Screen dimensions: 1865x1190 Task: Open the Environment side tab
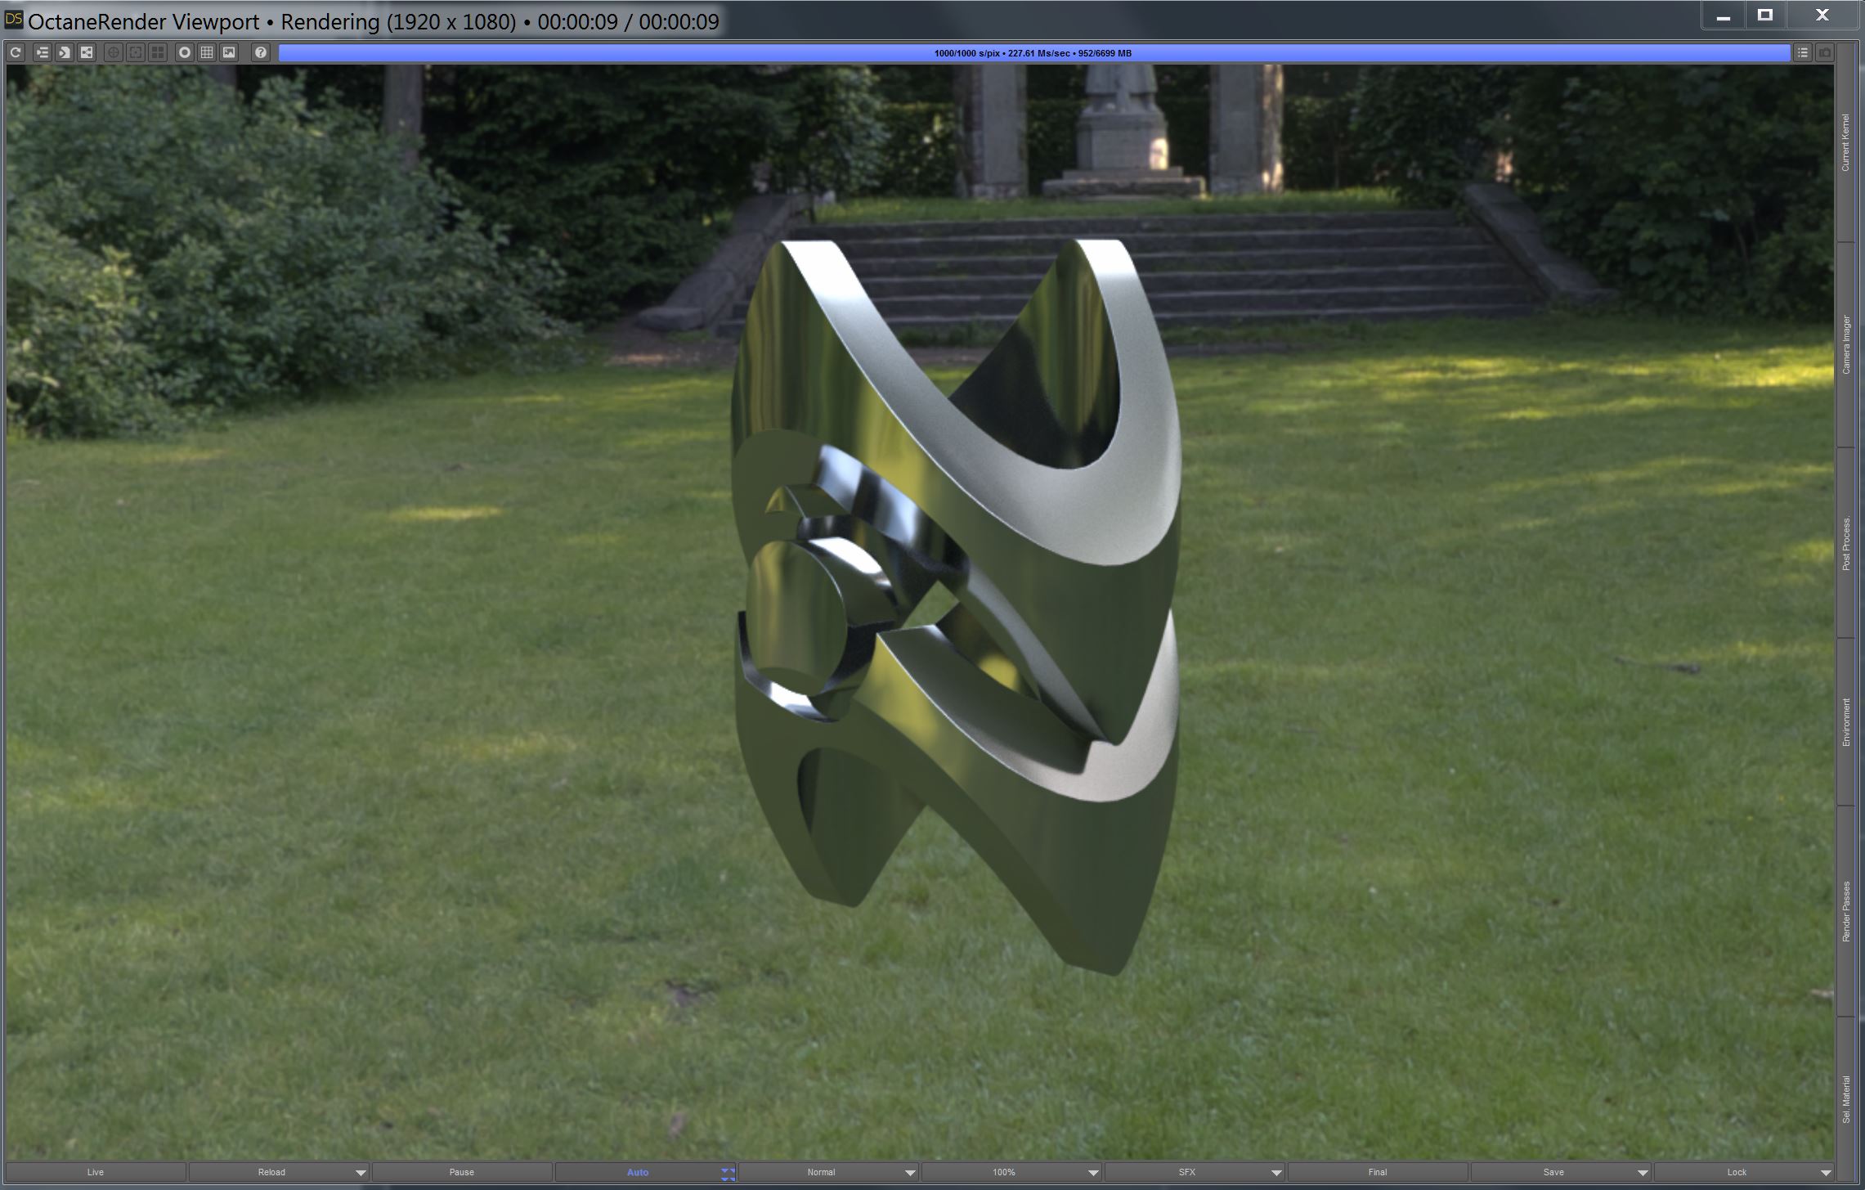1845,721
